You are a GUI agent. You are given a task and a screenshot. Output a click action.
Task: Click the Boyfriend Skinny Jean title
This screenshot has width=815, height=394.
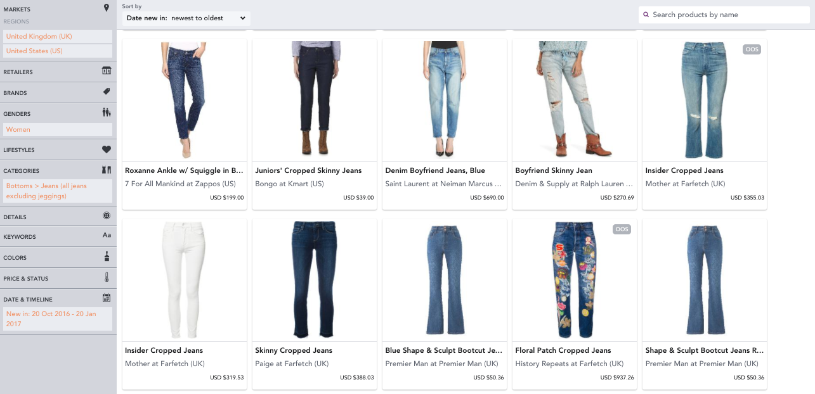554,170
